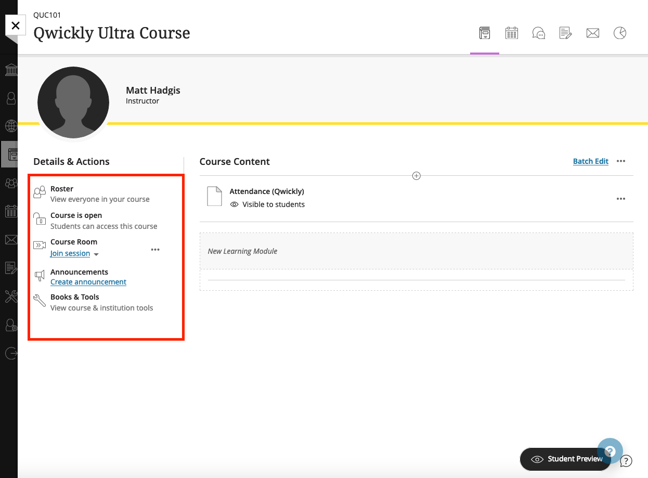Open the Course Room more options menu

tap(155, 250)
